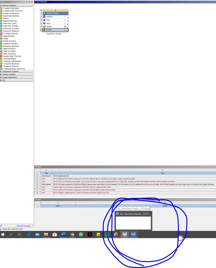Click the View All / Customize link
Viewport: 216px width, 268px height.
24,226
